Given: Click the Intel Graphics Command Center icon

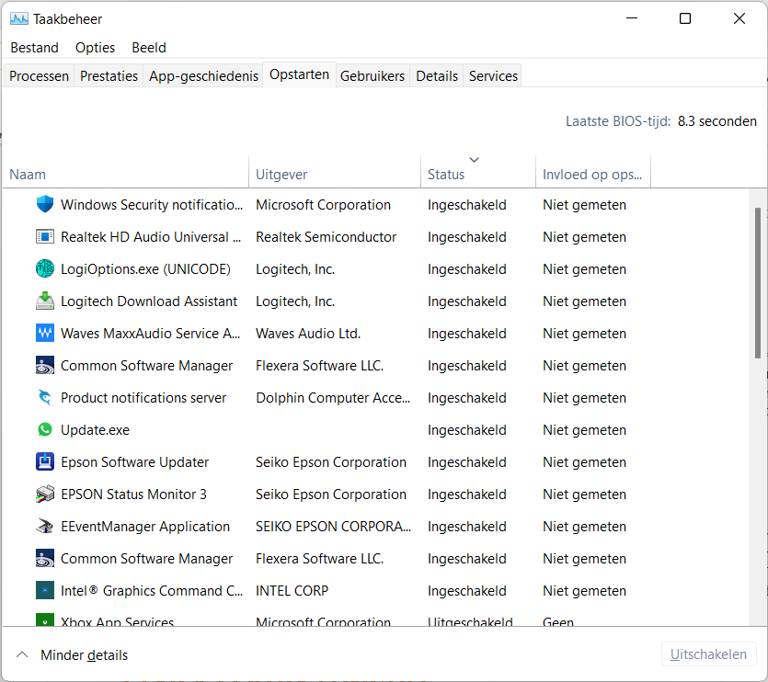Looking at the screenshot, I should [44, 590].
